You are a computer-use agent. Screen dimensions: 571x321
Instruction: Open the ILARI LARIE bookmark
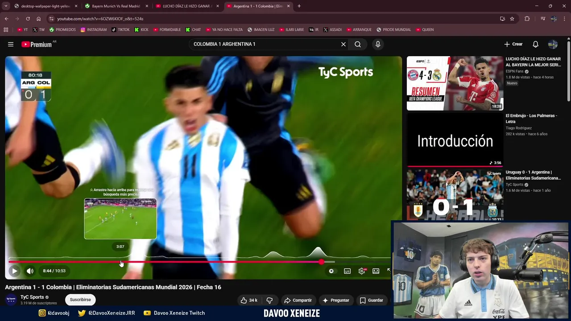point(292,30)
